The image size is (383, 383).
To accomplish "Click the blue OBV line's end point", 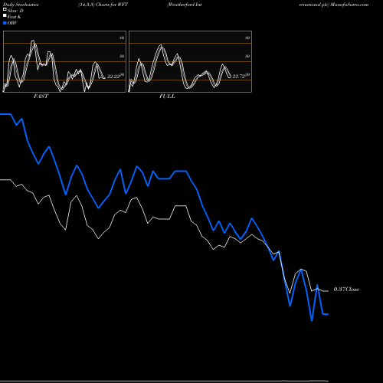I will point(328,314).
